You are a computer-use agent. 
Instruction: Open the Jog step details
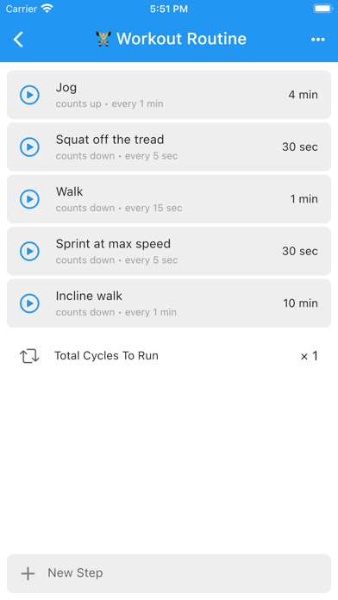coord(169,95)
